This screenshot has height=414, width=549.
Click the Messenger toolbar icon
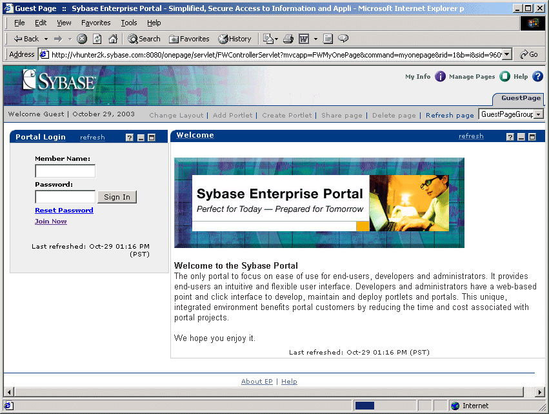click(x=343, y=39)
